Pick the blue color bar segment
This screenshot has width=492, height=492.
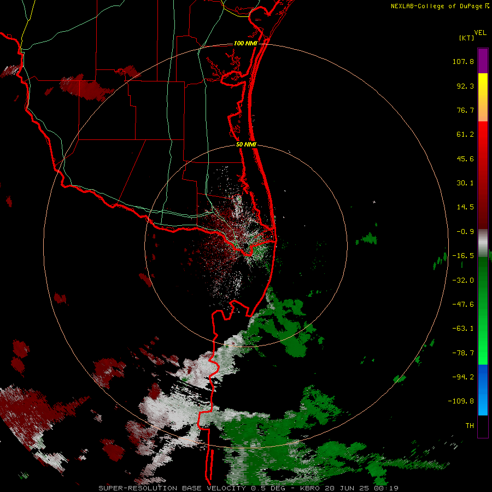pyautogui.click(x=483, y=390)
